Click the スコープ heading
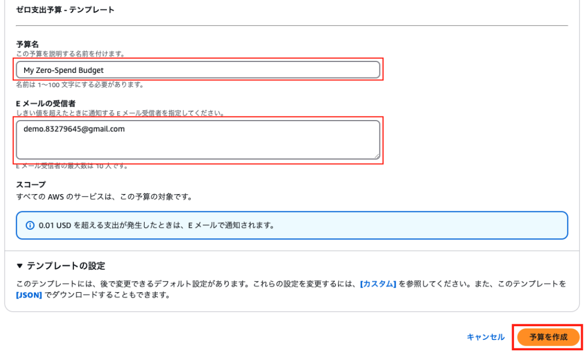The height and width of the screenshot is (352, 588). click(31, 184)
